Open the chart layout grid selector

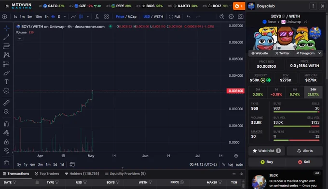click(x=107, y=16)
